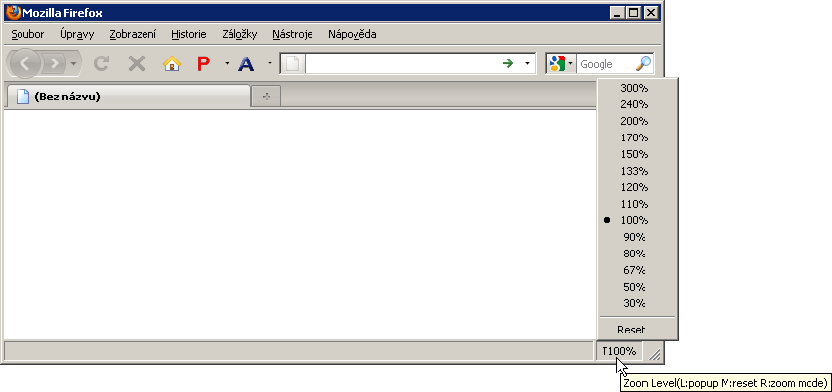Open the Historie menu

coord(188,34)
